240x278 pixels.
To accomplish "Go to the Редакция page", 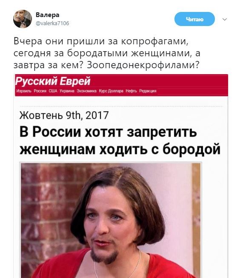I will 148,91.
